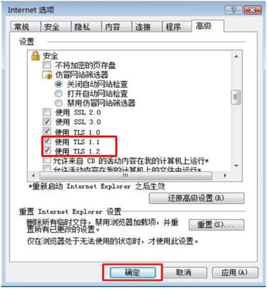Select 禁用仿冒网站筛选器 radio button

click(59, 103)
